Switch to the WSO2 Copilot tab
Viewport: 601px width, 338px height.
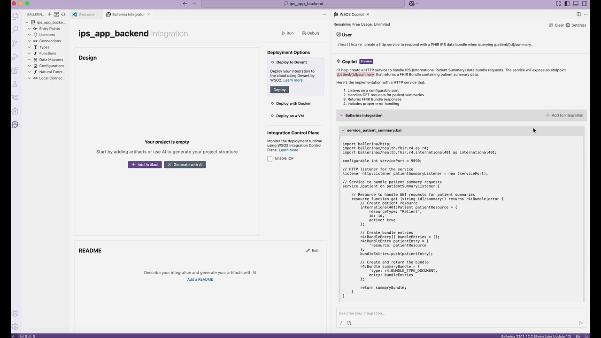coord(352,15)
